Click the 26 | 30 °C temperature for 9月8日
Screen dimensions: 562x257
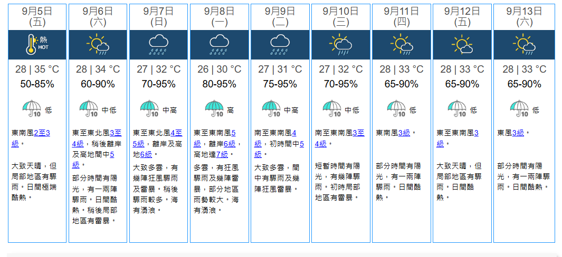[x=219, y=70]
